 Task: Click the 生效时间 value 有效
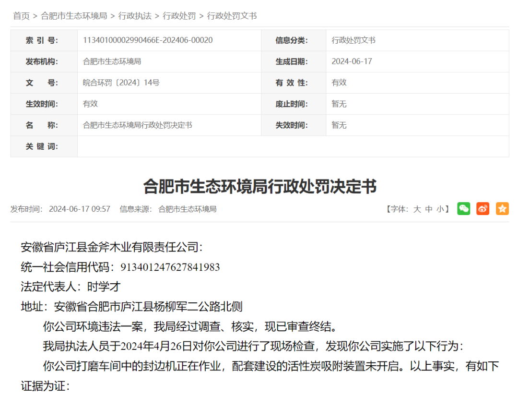pyautogui.click(x=90, y=104)
